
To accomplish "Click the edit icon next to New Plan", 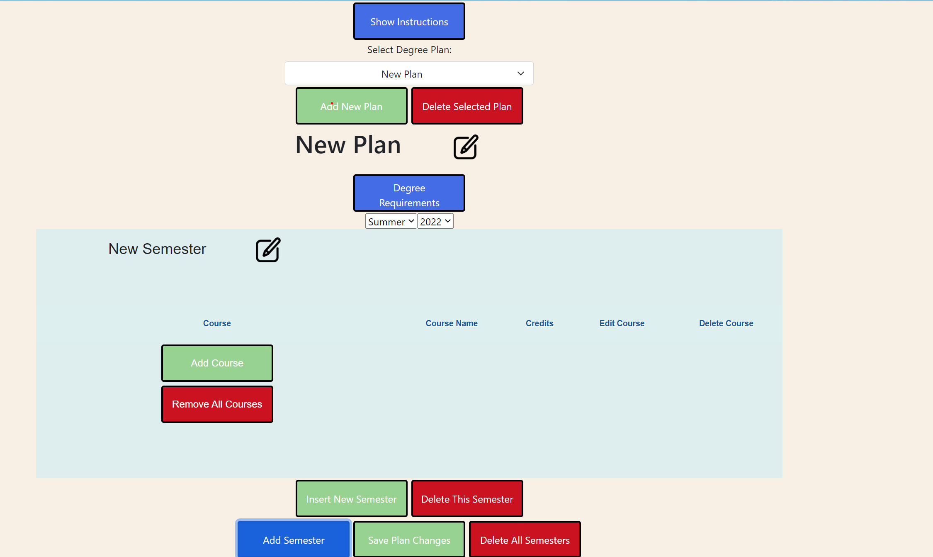I will coord(466,146).
